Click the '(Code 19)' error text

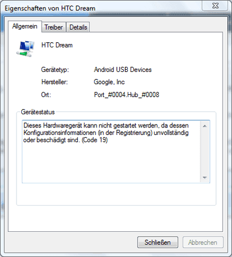point(95,140)
